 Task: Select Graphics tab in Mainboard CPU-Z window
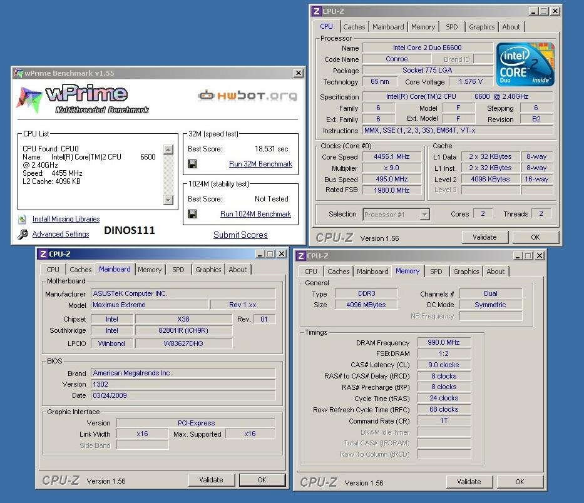(208, 270)
